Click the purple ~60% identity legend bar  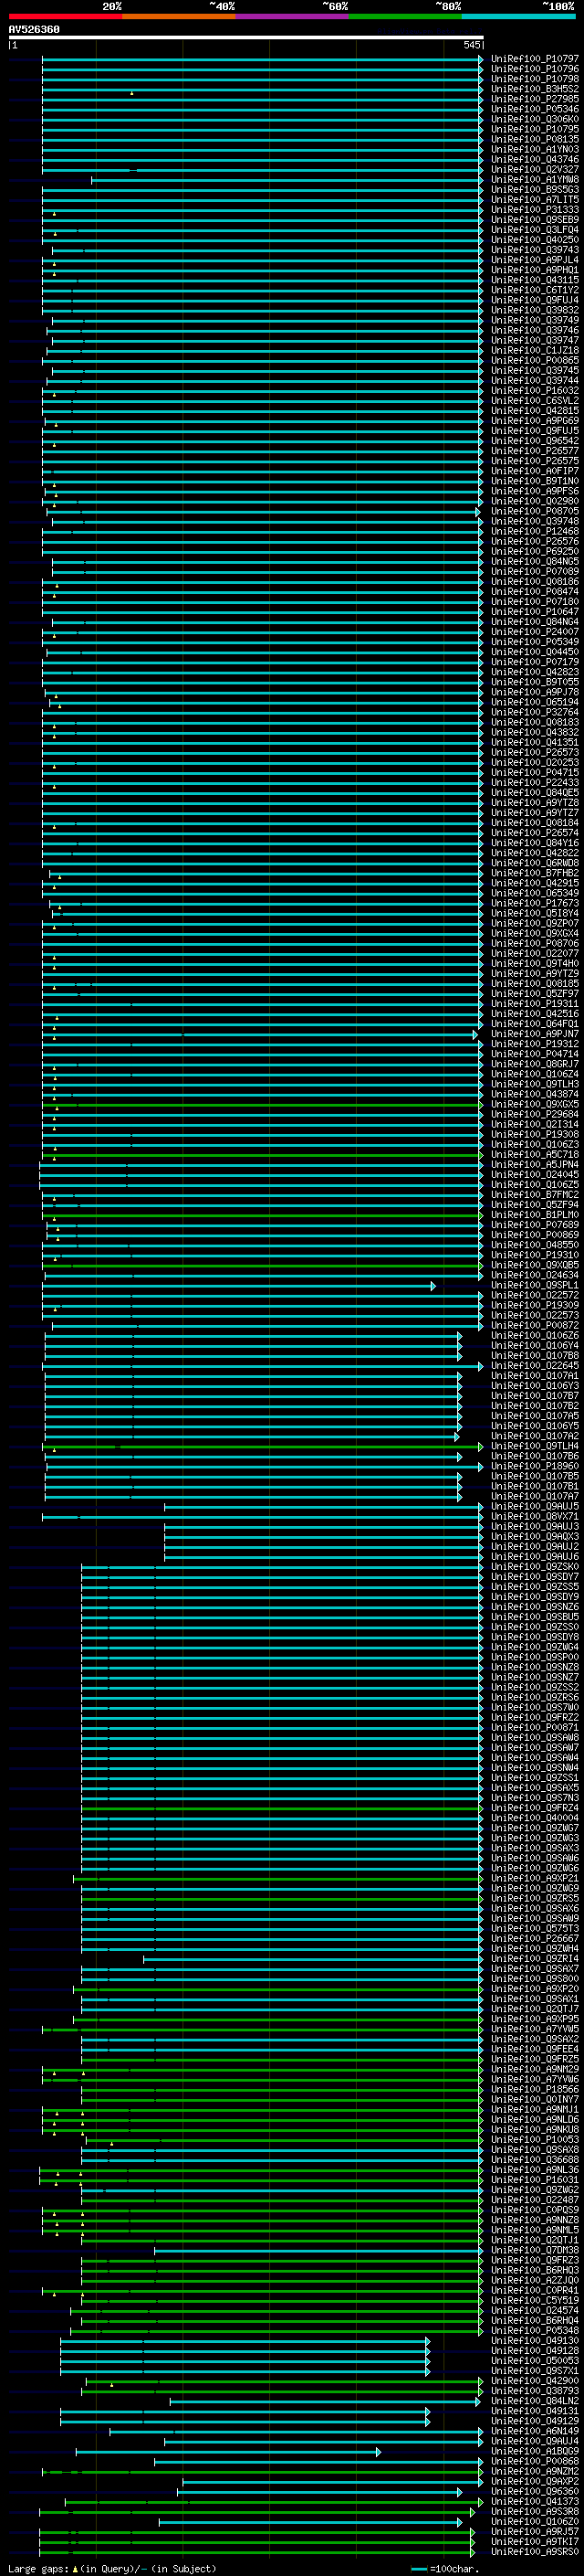click(x=291, y=17)
